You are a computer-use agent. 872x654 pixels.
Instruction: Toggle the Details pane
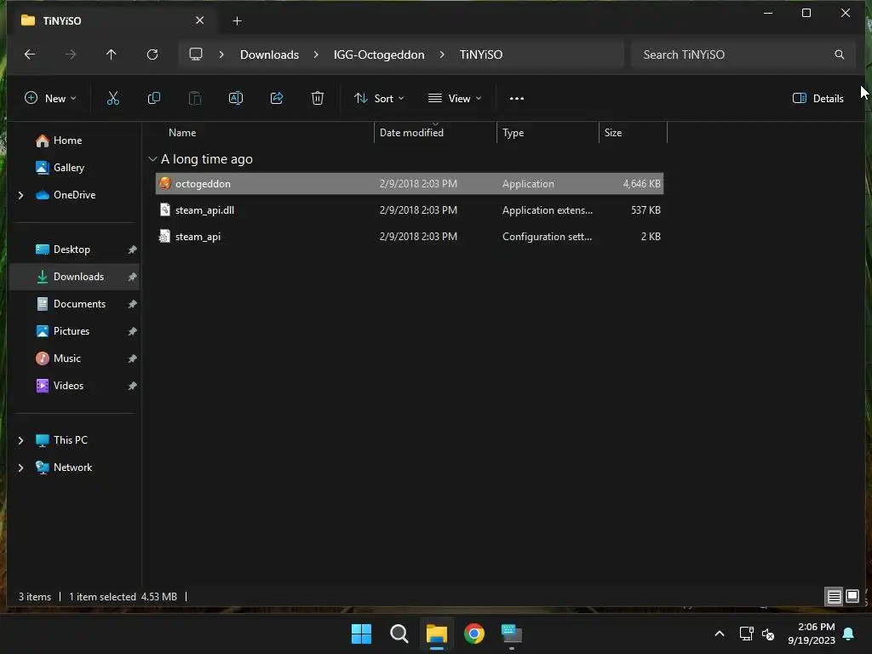(818, 99)
